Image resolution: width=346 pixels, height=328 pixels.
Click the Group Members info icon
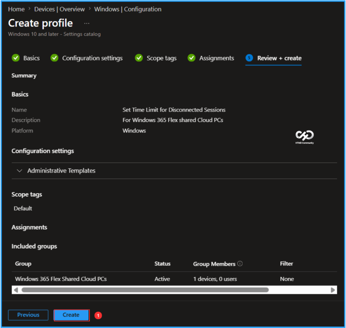(x=240, y=264)
